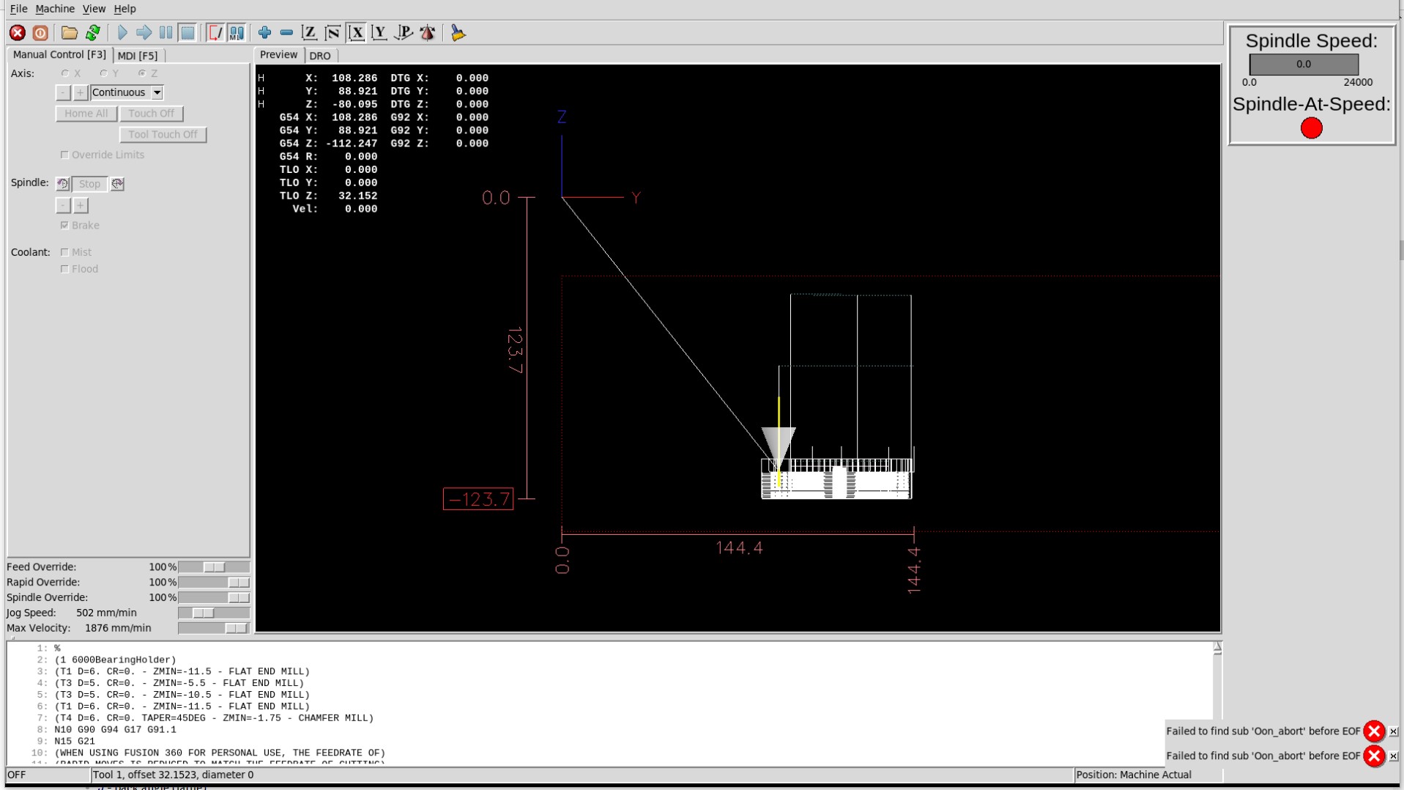Open the Machine menu
Screen dimensions: 1404x790
[55, 9]
